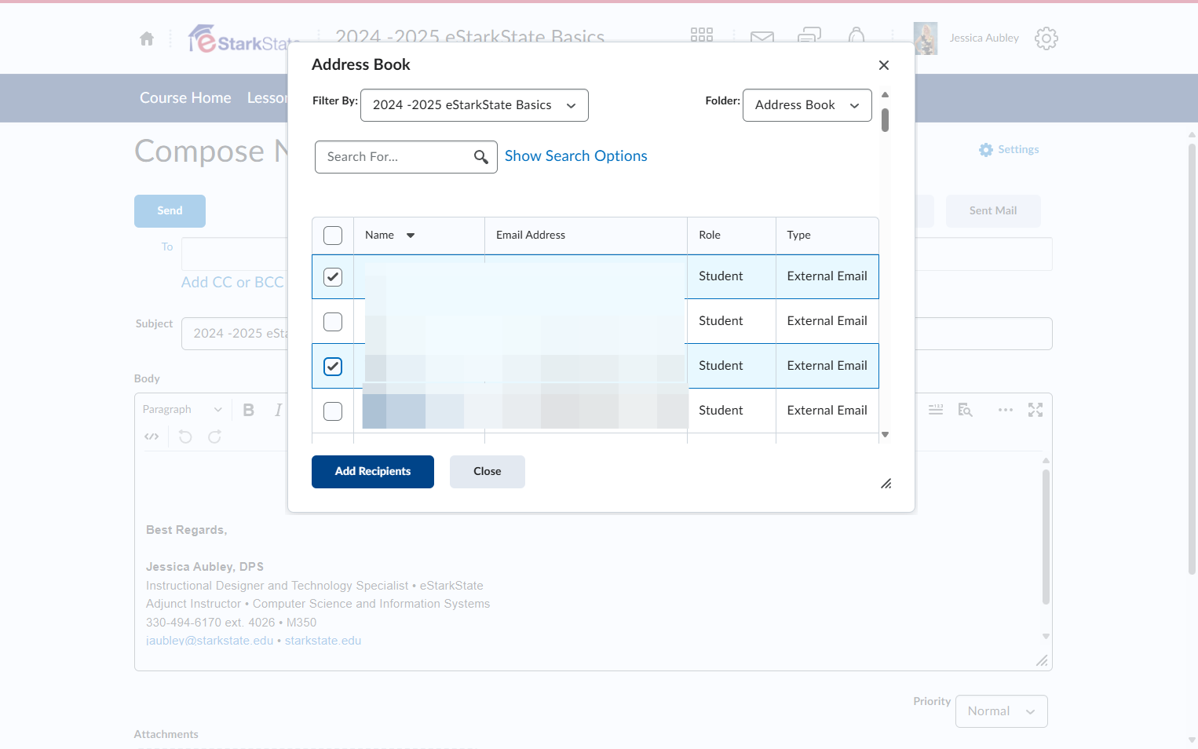Open the admin tools gear icon
Viewport: 1198px width, 749px height.
[1046, 38]
